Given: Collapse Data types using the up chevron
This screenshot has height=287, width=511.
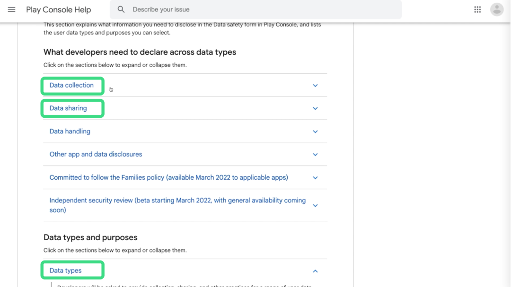Looking at the screenshot, I should [x=315, y=271].
